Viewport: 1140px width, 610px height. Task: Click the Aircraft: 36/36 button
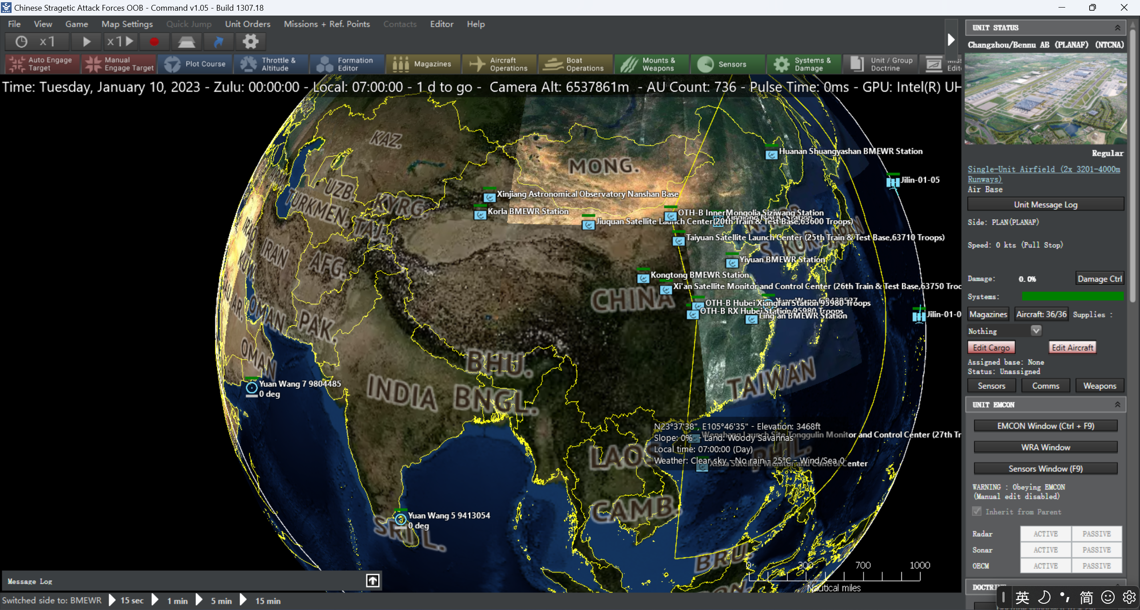1042,314
